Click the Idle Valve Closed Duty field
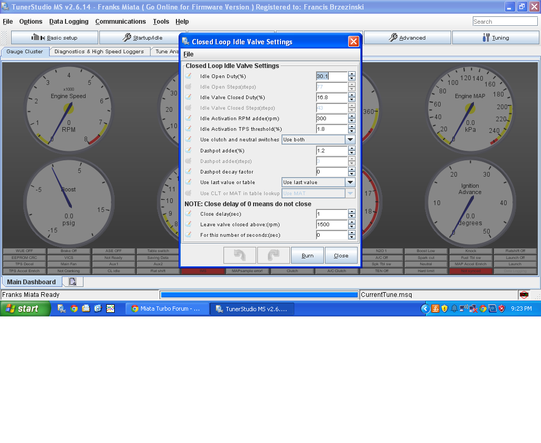The width and height of the screenshot is (541, 443). [x=331, y=98]
